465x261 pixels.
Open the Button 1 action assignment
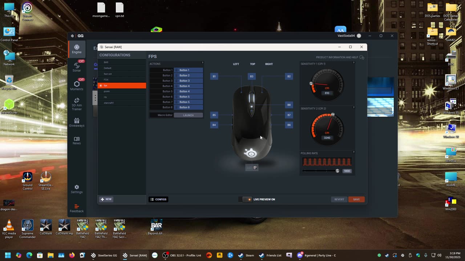pos(188,70)
